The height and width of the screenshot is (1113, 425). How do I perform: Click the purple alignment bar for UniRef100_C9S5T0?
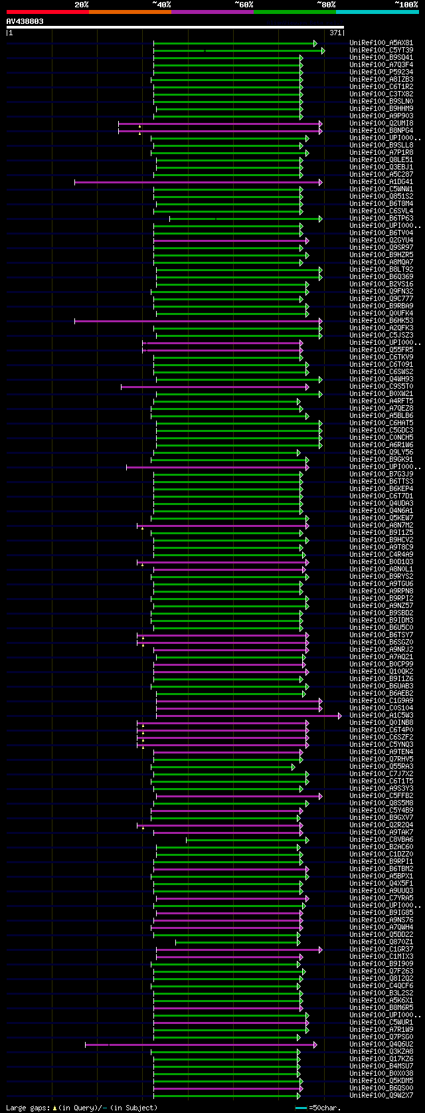click(x=215, y=387)
